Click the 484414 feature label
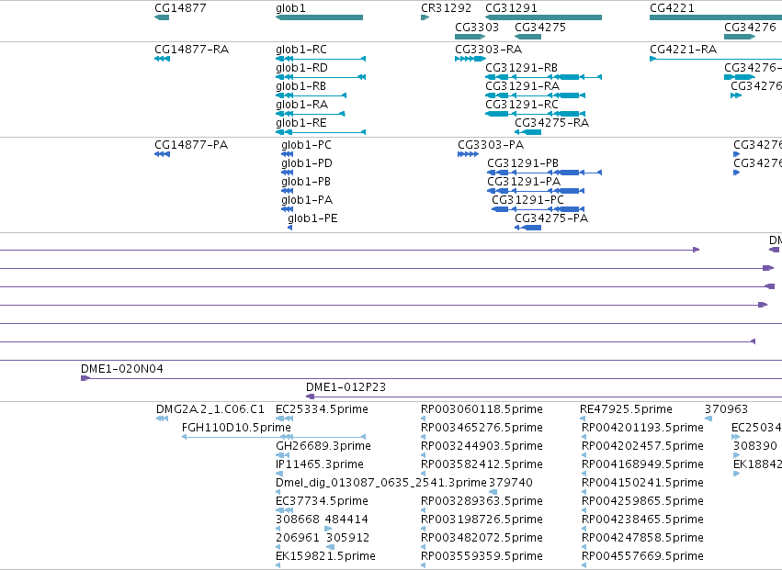Viewport: 782px width, 570px height. 346,520
